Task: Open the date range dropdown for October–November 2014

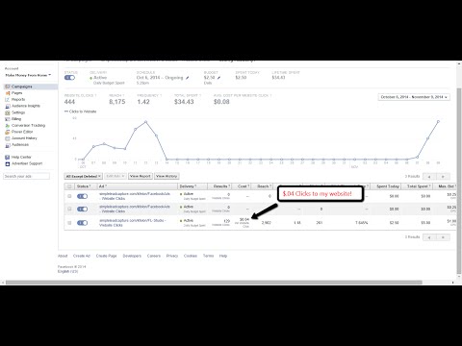Action: coord(414,97)
